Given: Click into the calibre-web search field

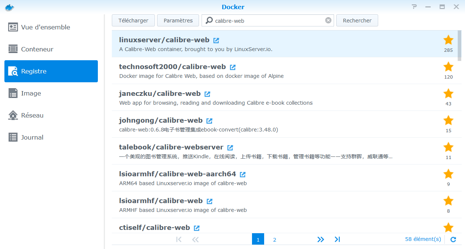Looking at the screenshot, I should 269,21.
